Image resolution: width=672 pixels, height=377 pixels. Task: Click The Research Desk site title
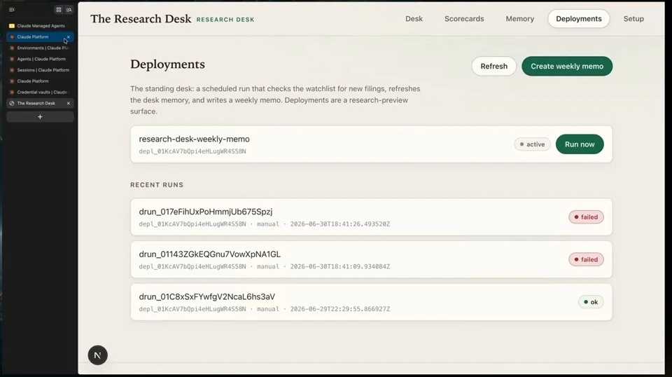pyautogui.click(x=141, y=19)
